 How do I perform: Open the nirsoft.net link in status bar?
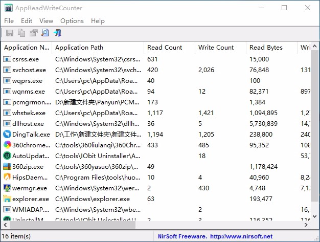pyautogui.click(x=241, y=236)
